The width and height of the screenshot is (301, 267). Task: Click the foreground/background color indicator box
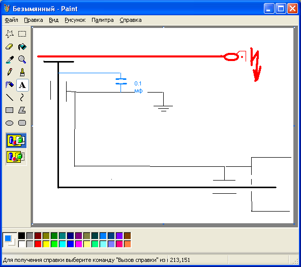[x=10, y=240]
